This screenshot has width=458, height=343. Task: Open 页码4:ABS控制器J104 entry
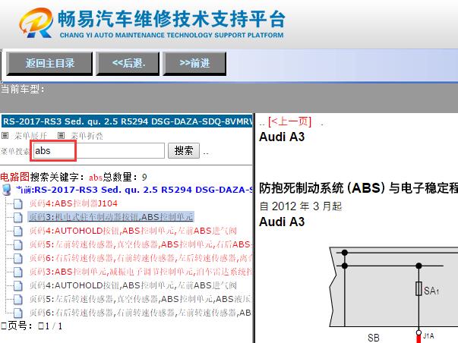pyautogui.click(x=74, y=203)
